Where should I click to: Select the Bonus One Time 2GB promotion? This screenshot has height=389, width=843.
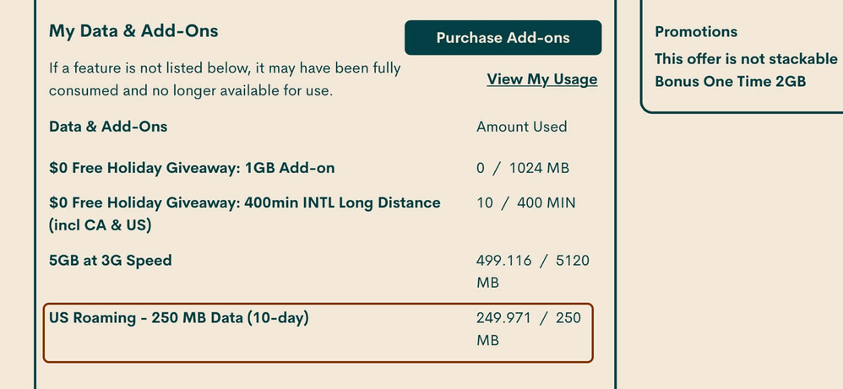(730, 82)
